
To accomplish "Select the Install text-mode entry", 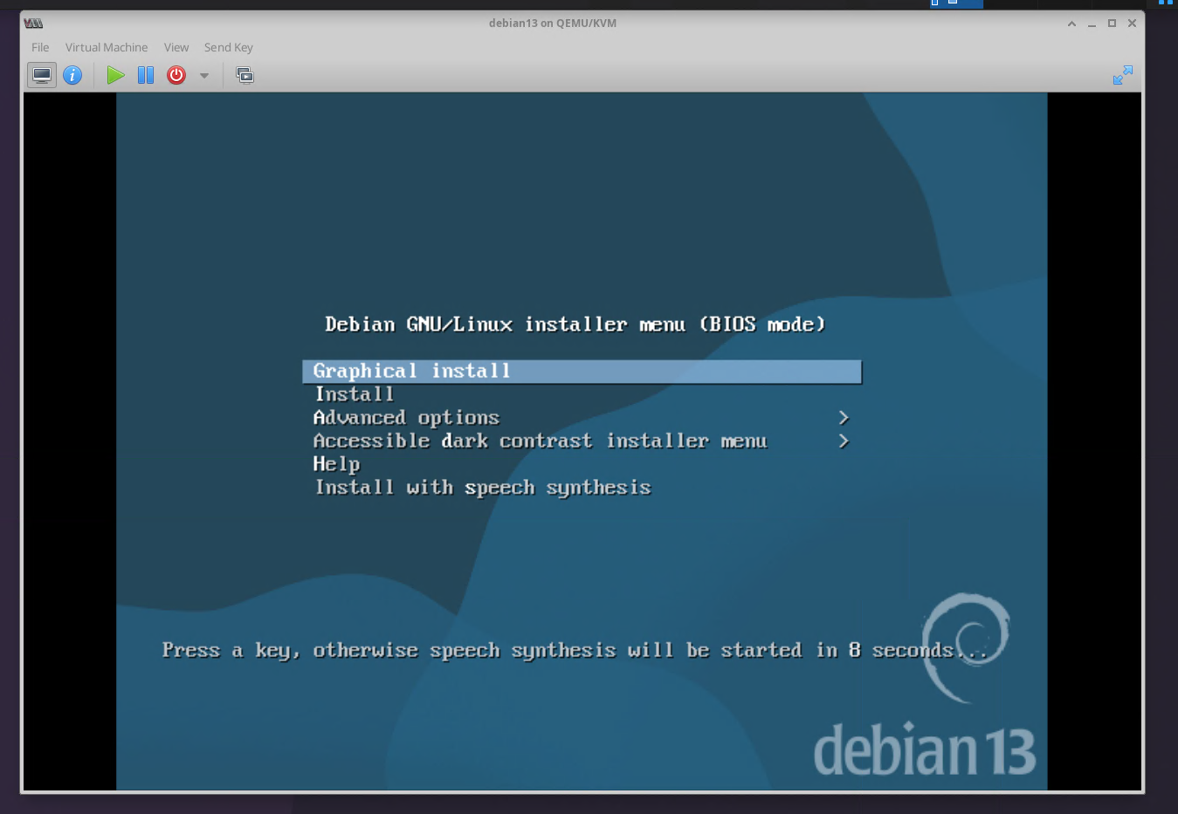I will 355,394.
